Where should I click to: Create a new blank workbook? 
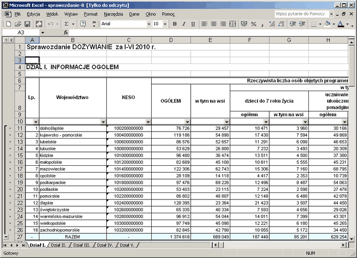click(9, 24)
